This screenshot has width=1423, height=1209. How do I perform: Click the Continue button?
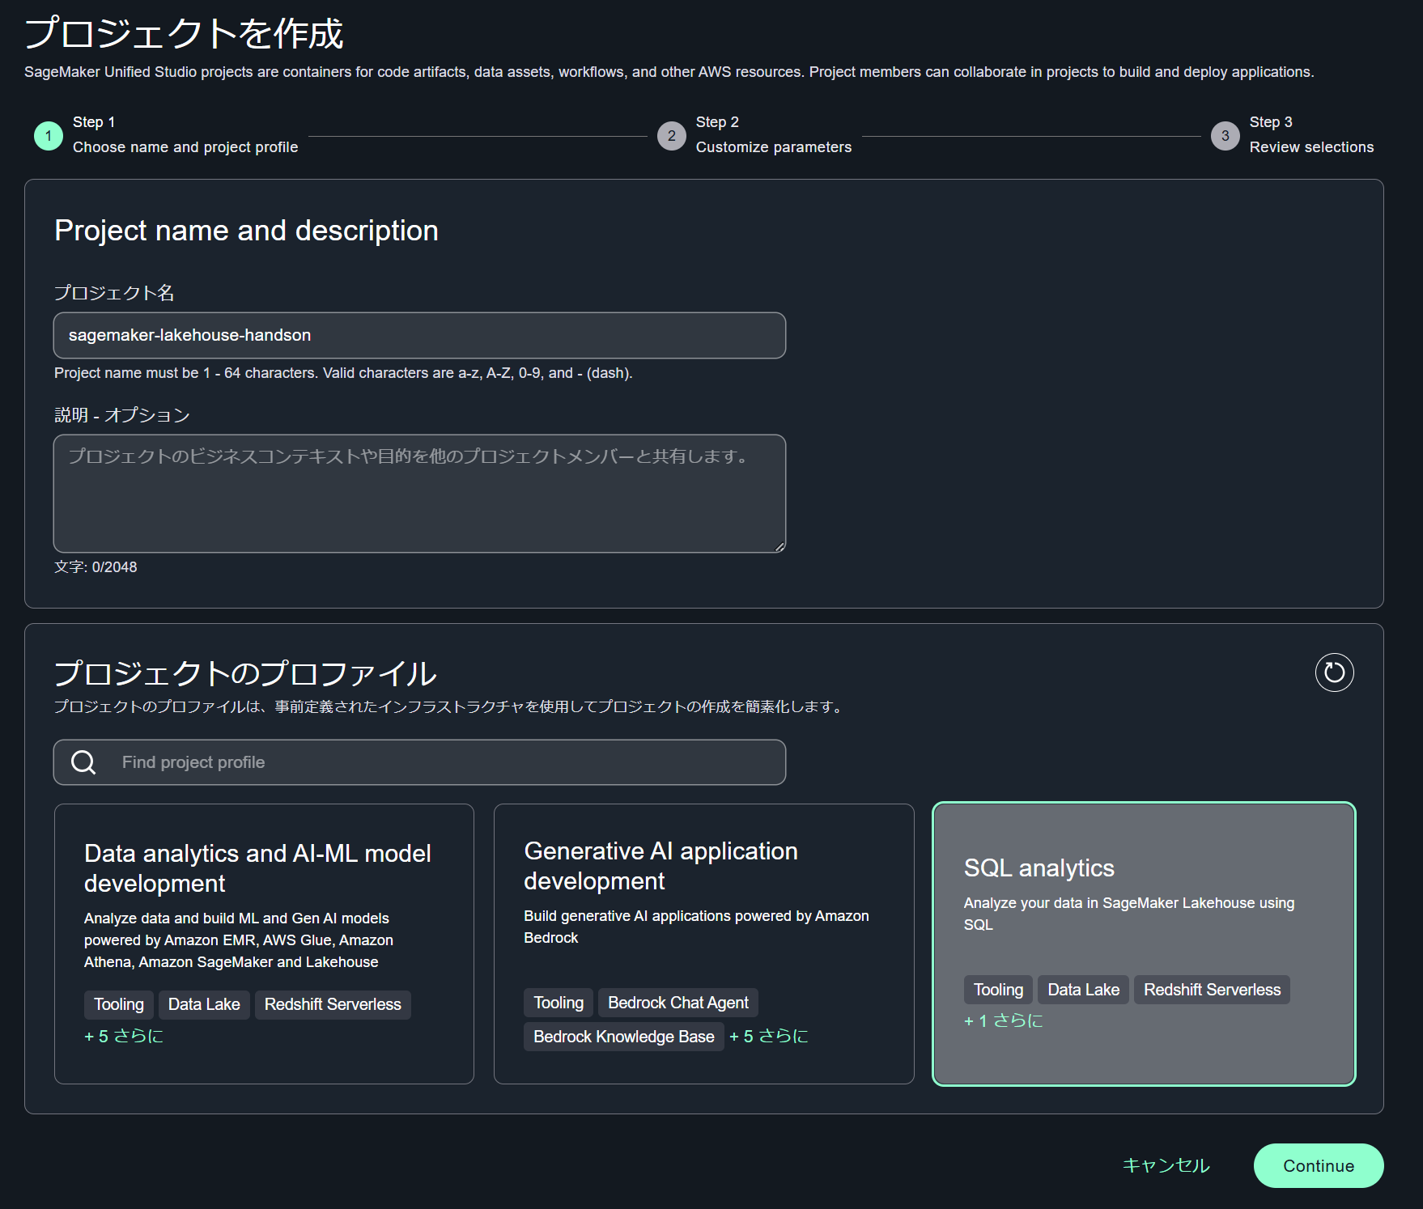[1319, 1165]
